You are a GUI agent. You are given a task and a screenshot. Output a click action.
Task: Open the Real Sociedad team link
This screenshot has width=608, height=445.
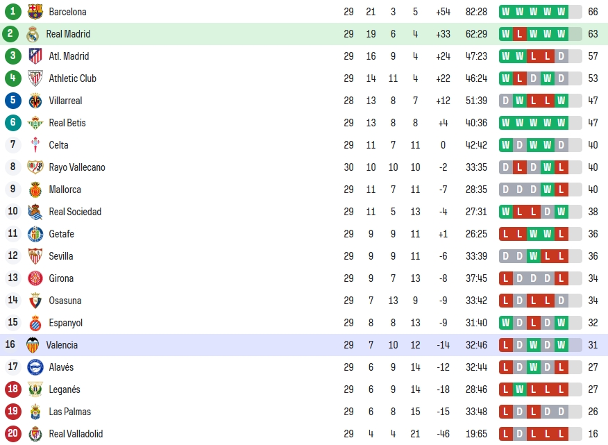point(75,212)
